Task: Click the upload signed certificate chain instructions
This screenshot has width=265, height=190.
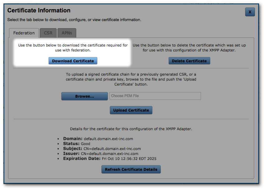Action: [x=131, y=79]
